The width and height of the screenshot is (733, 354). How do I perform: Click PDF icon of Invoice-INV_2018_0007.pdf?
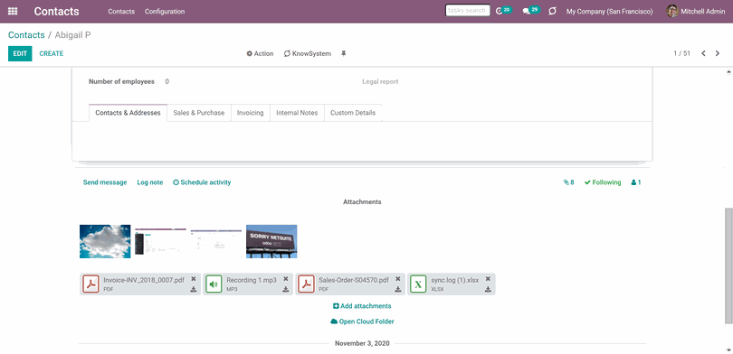[x=91, y=284]
